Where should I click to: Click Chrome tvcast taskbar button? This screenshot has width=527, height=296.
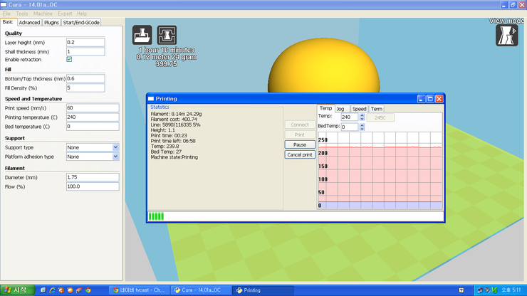pyautogui.click(x=140, y=290)
